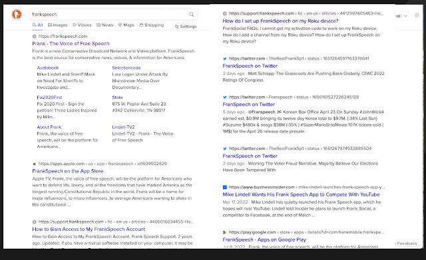This screenshot has width=426, height=260.
Task: Click Twitter bird icon beside TheRealFrankSp1 Matt Schlapp result
Action: (225, 58)
